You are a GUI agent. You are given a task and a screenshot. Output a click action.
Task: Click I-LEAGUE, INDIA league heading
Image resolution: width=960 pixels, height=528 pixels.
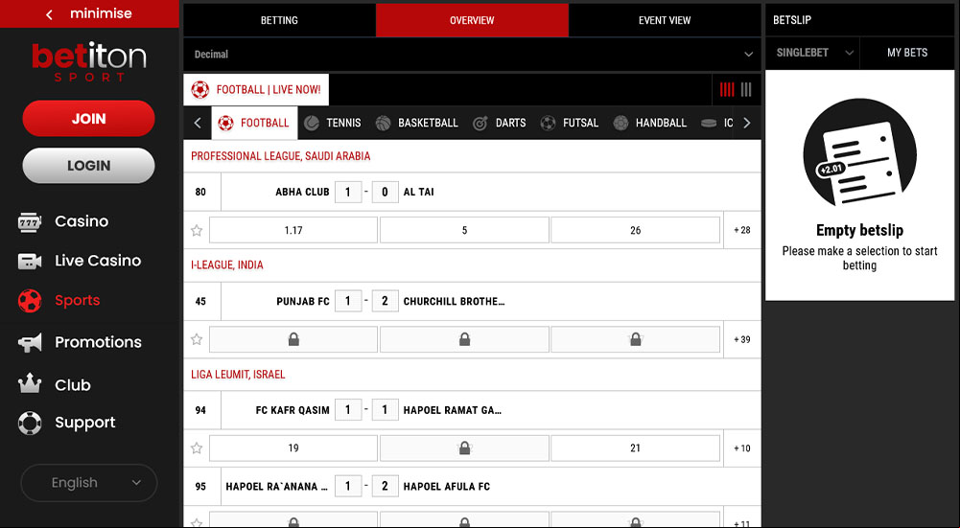(x=227, y=265)
